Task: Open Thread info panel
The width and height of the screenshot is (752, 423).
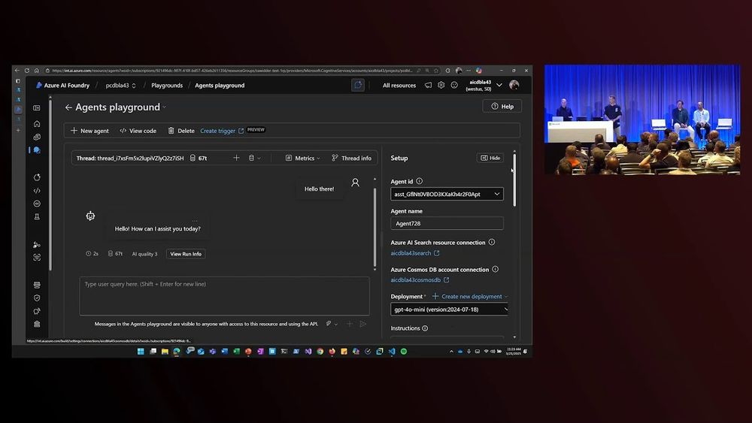Action: 351,158
